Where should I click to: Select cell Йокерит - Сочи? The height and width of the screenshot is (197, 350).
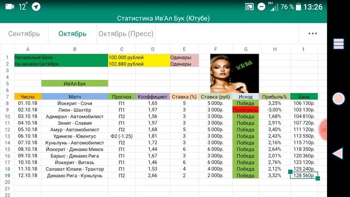[74, 103]
